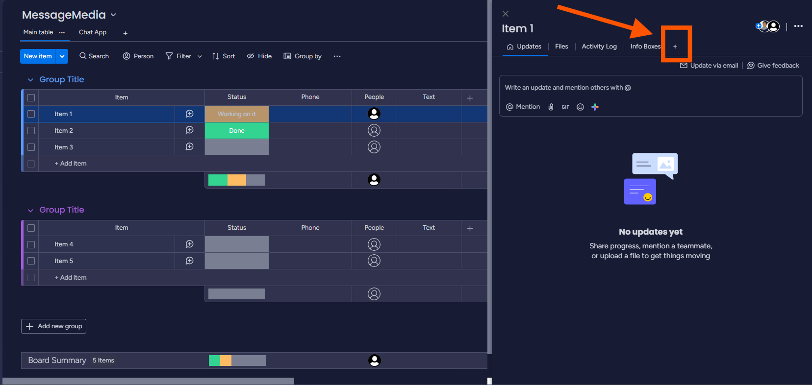Open the Group by options
This screenshot has width=812, height=385.
[x=303, y=56]
